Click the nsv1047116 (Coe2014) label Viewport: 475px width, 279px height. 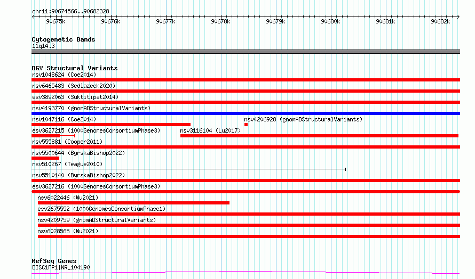[64, 119]
